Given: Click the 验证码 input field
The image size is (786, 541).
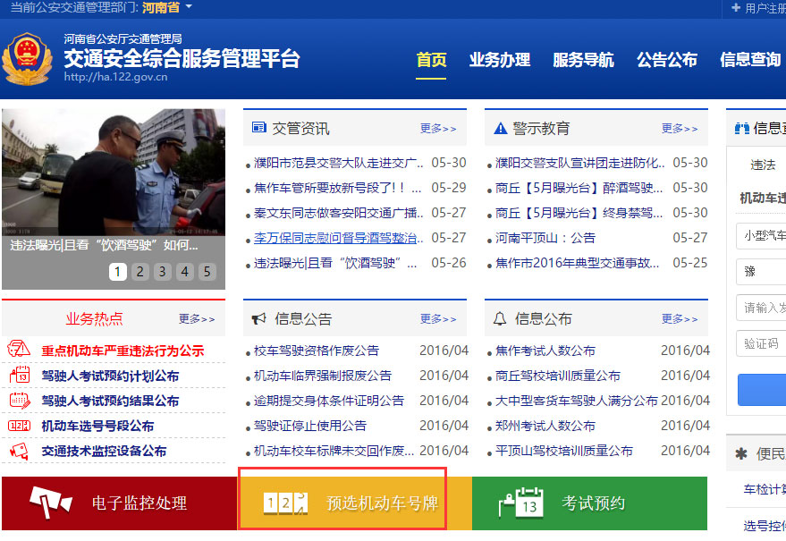Looking at the screenshot, I should click(761, 343).
